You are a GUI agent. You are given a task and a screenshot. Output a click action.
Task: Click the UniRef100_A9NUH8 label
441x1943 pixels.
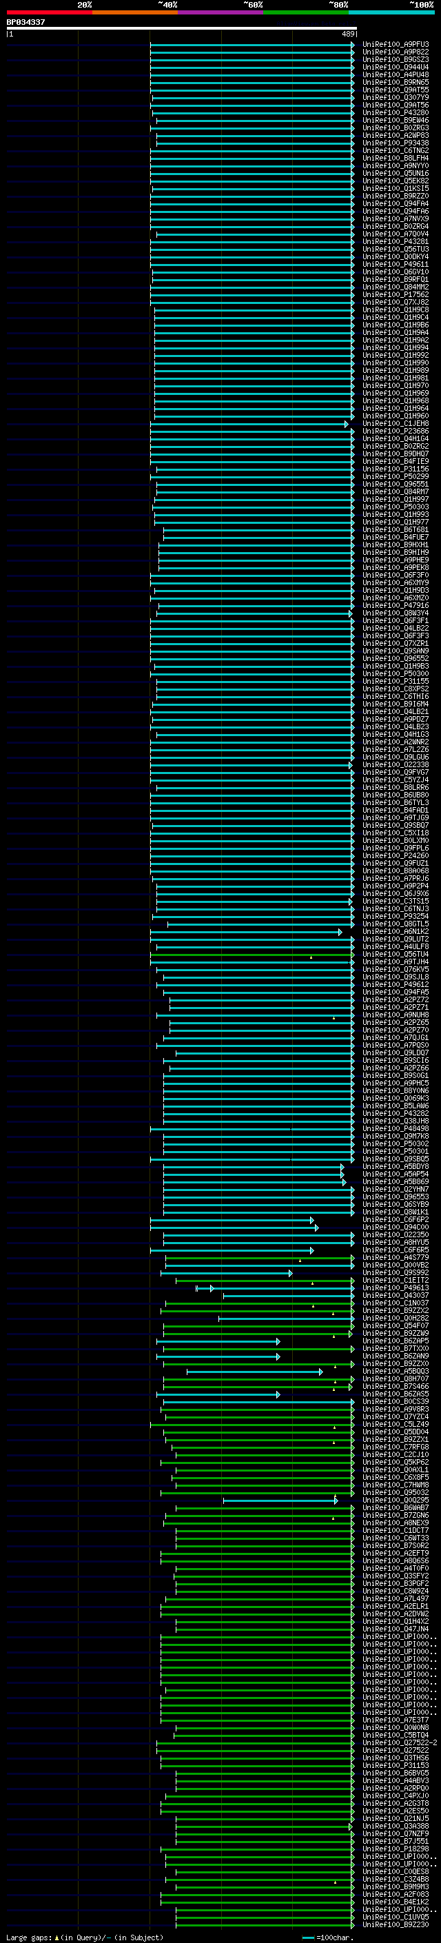[396, 1015]
